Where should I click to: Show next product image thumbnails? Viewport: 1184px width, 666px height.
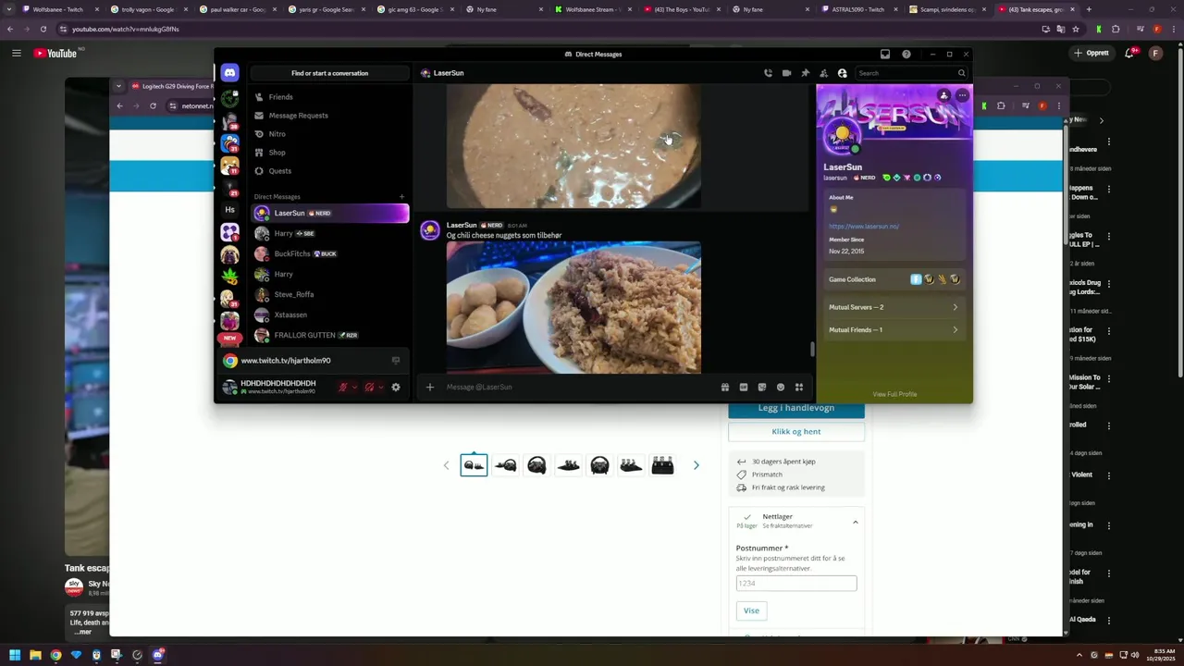point(696,465)
